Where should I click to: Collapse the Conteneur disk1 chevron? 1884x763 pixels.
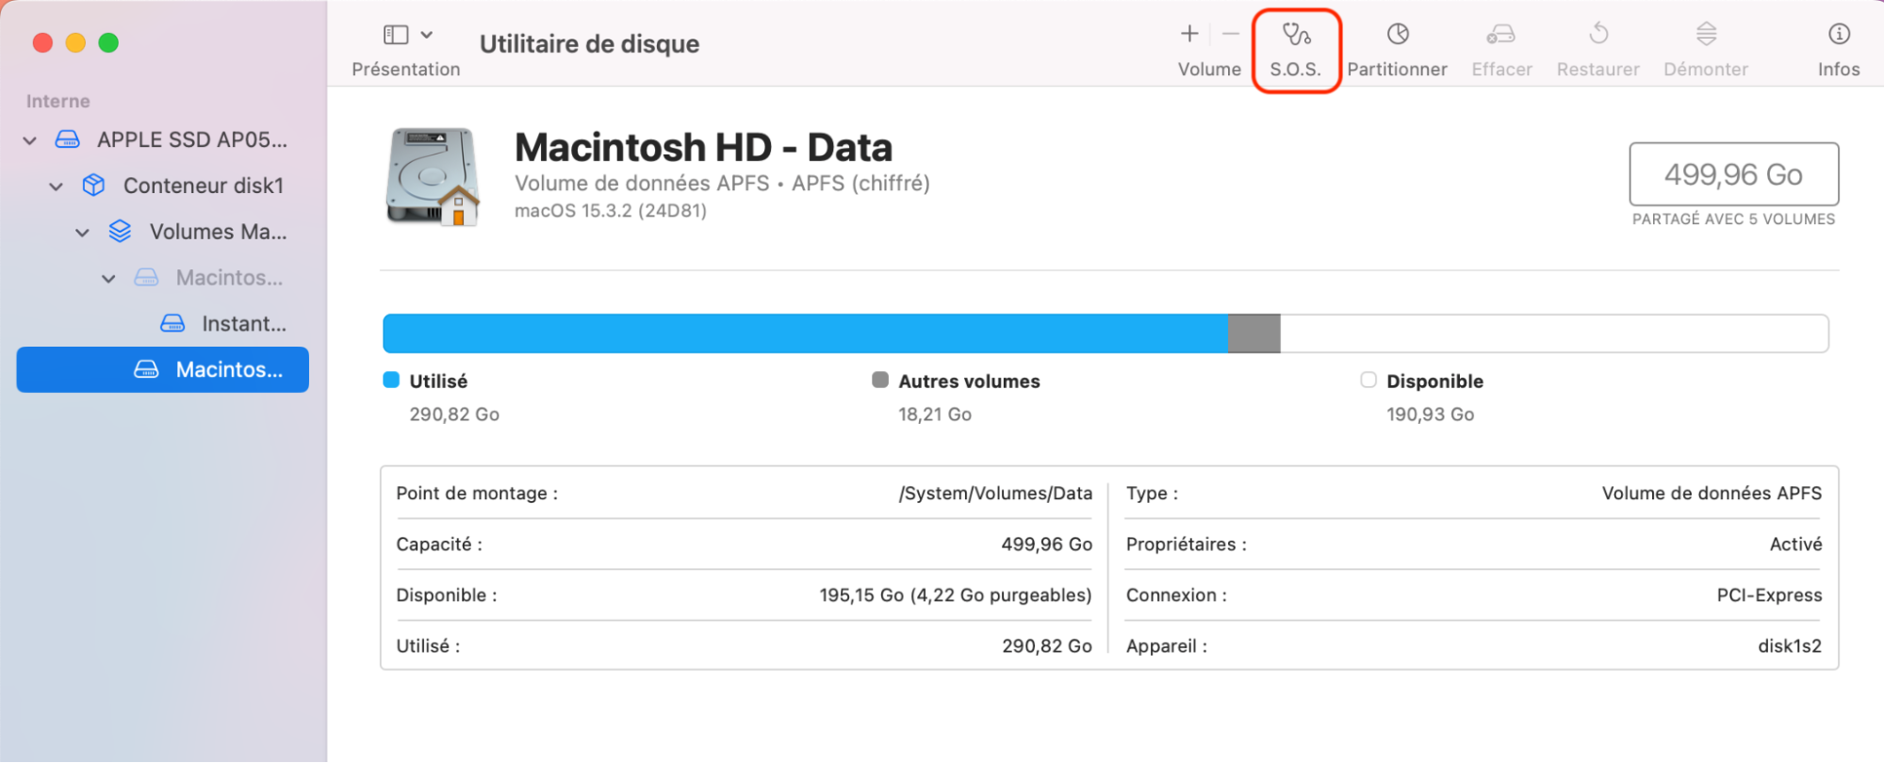[x=57, y=187]
